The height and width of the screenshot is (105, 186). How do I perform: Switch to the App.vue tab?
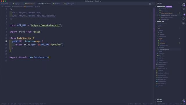pos(17,4)
